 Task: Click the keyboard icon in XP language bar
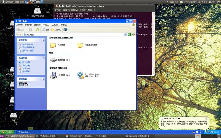pyautogui.click(x=194, y=132)
